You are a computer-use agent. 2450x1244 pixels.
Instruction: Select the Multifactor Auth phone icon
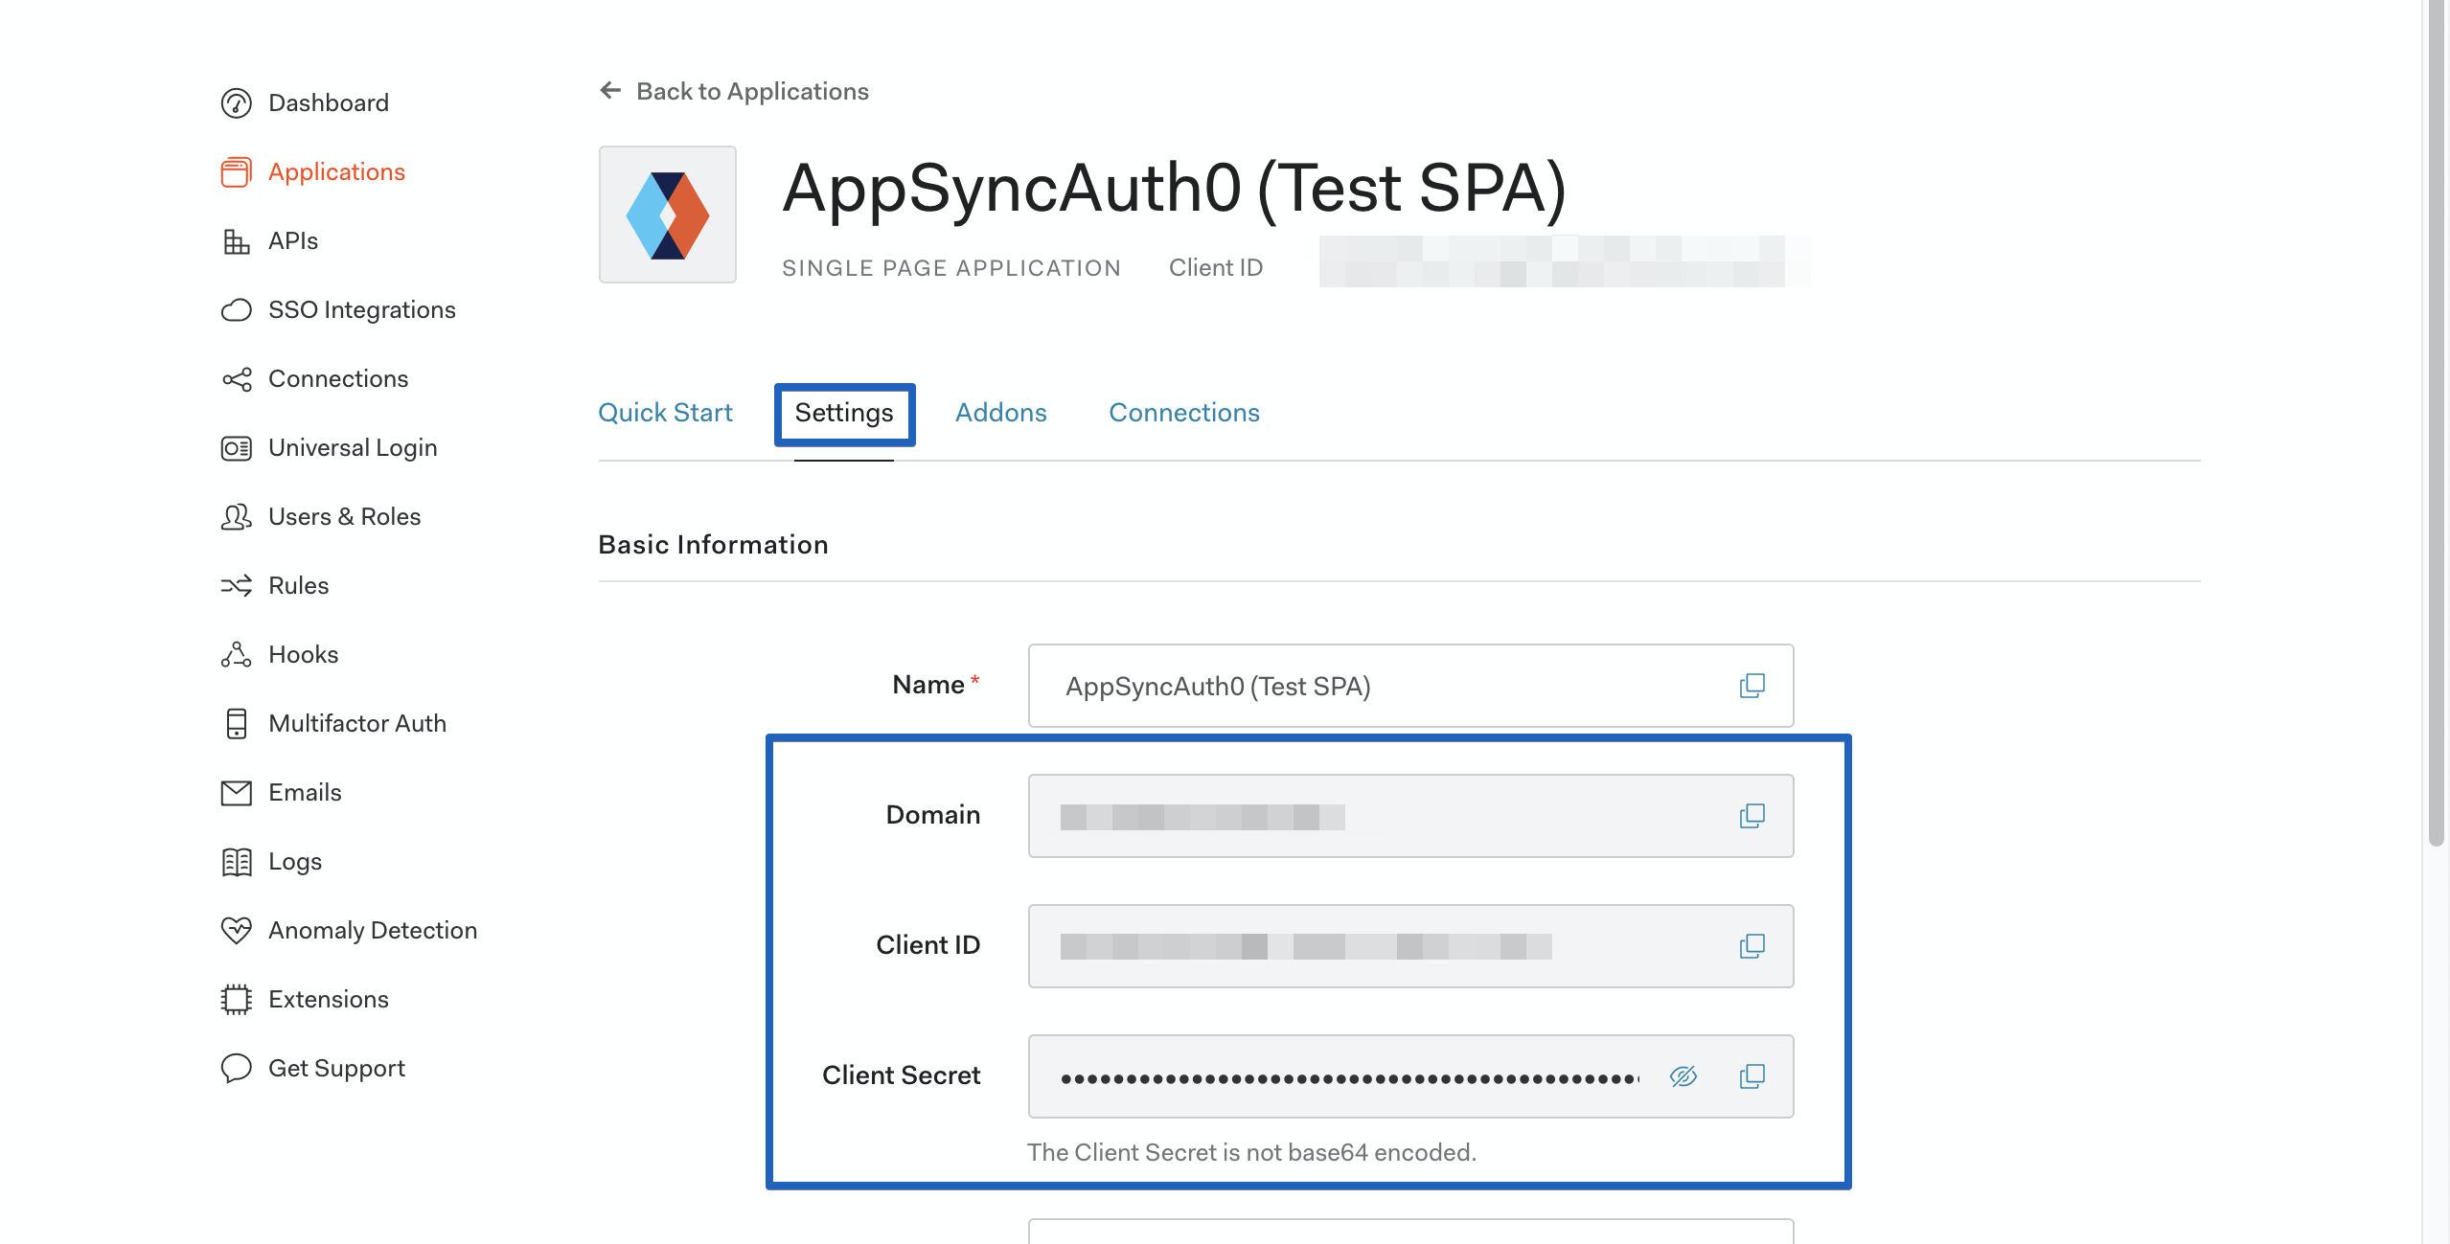tap(237, 723)
